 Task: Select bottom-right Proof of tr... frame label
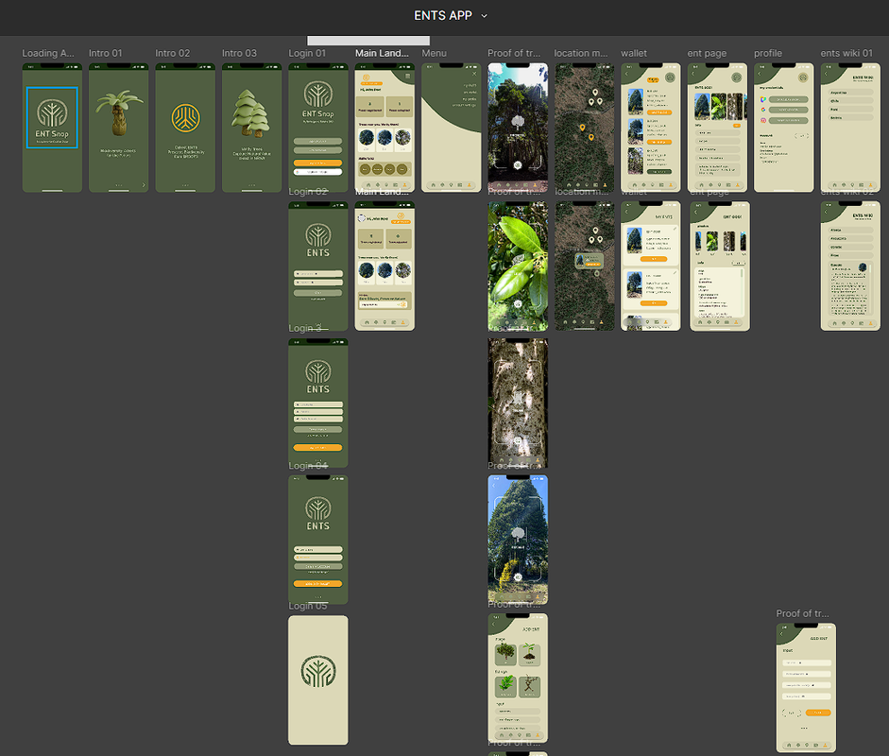803,613
